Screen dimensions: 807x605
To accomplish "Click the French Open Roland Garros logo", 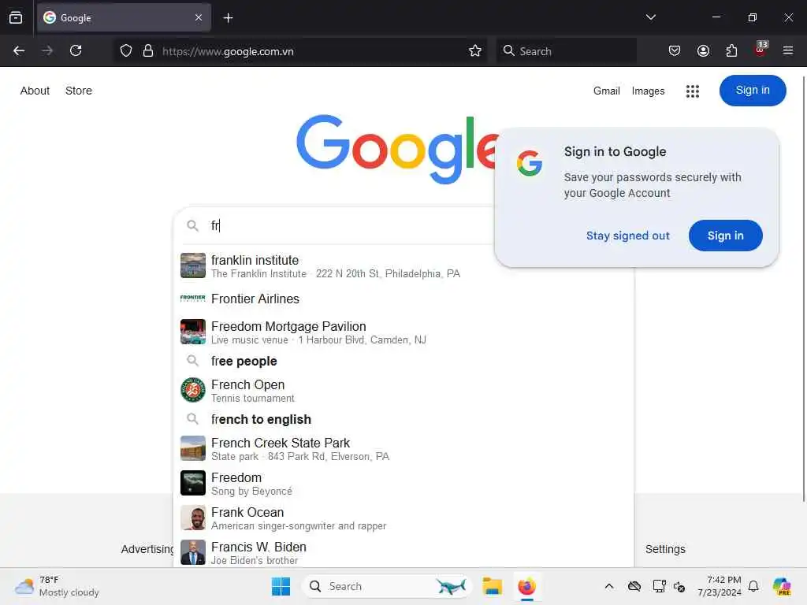I will 193,390.
